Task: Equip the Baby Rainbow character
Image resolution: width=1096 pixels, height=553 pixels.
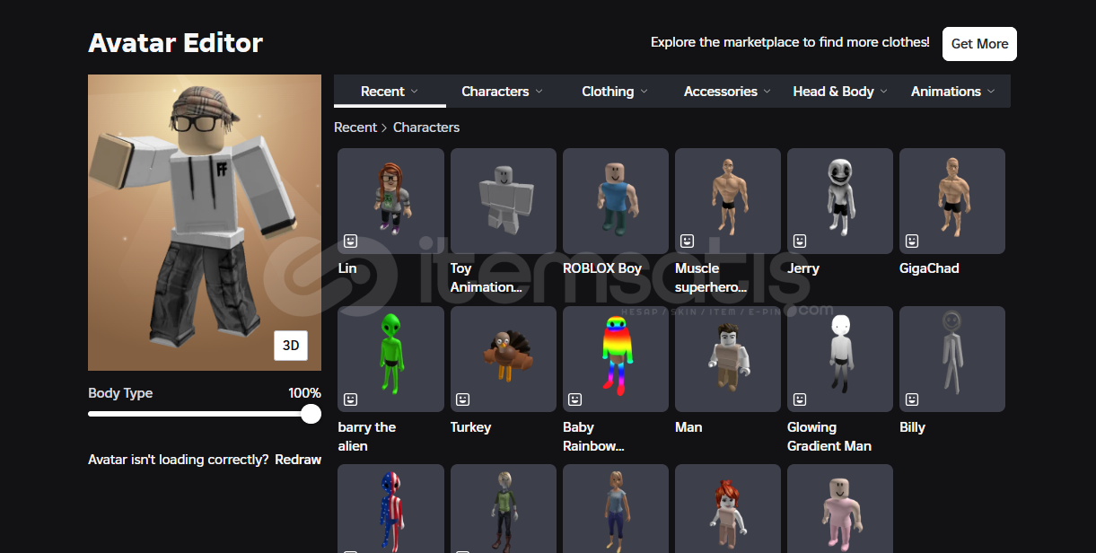Action: pyautogui.click(x=616, y=359)
